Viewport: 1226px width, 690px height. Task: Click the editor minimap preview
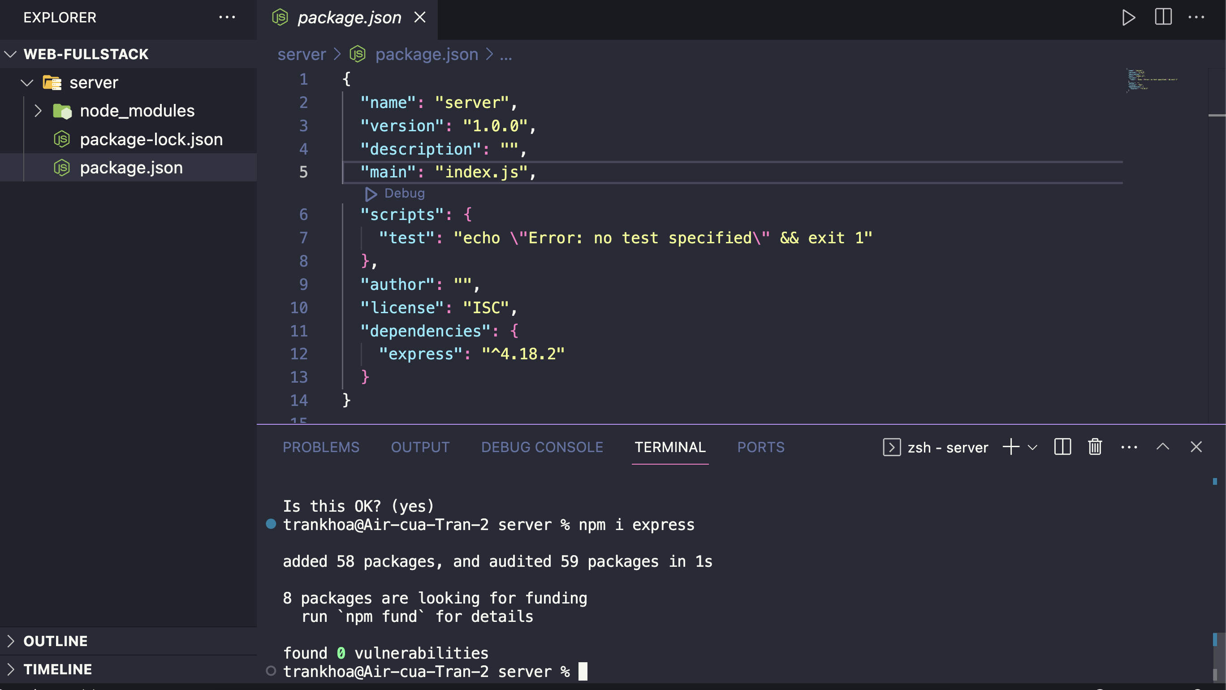(1152, 80)
